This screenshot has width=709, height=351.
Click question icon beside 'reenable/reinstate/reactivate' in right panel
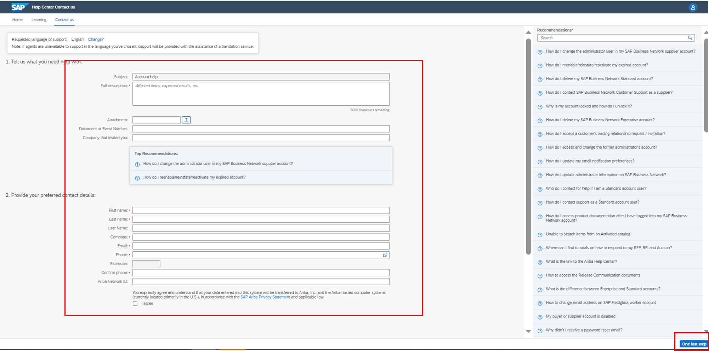(x=540, y=66)
